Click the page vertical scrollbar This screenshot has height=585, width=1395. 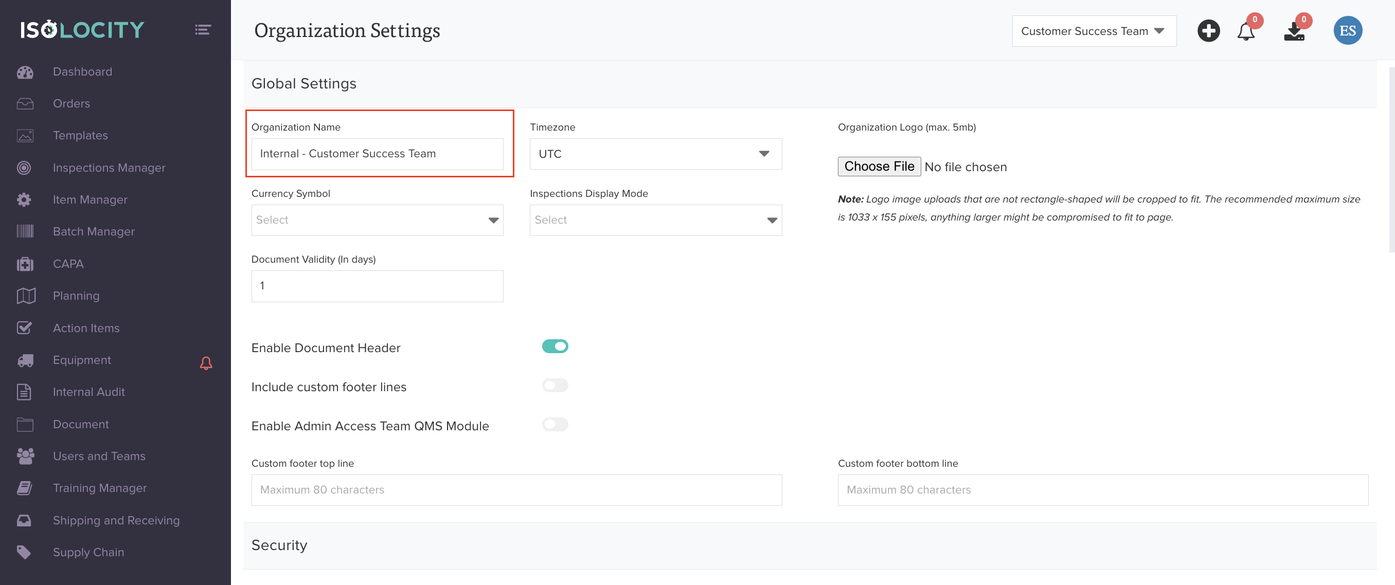pos(1391,160)
